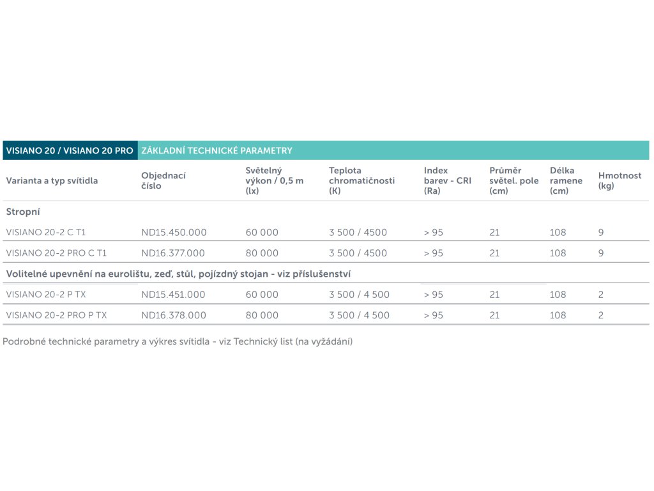
Task: Click 60 000 in VISIANO 20-2 C T1 row
Action: pyautogui.click(x=261, y=232)
